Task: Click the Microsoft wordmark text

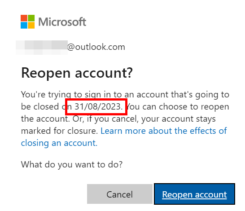Action: pyautogui.click(x=62, y=22)
